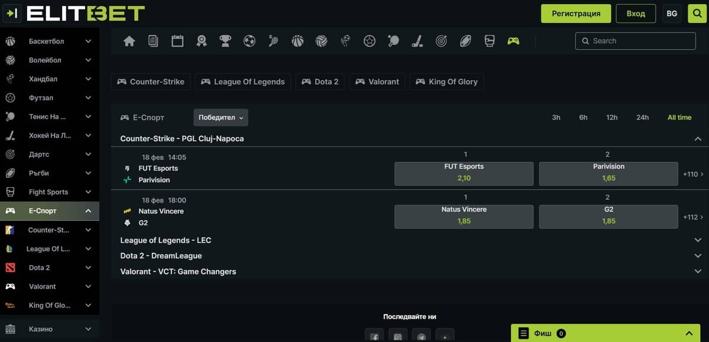Open the search magnifier button in header

[697, 14]
